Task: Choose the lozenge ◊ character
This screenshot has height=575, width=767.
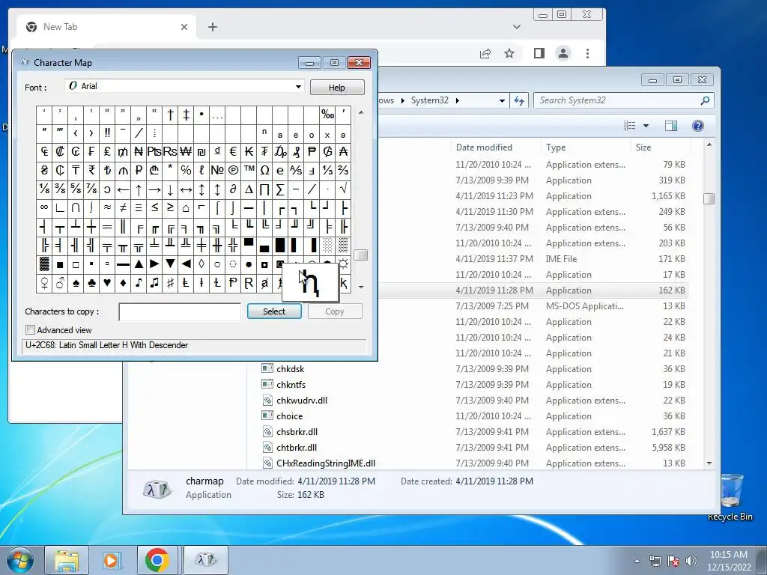Action: [x=201, y=264]
